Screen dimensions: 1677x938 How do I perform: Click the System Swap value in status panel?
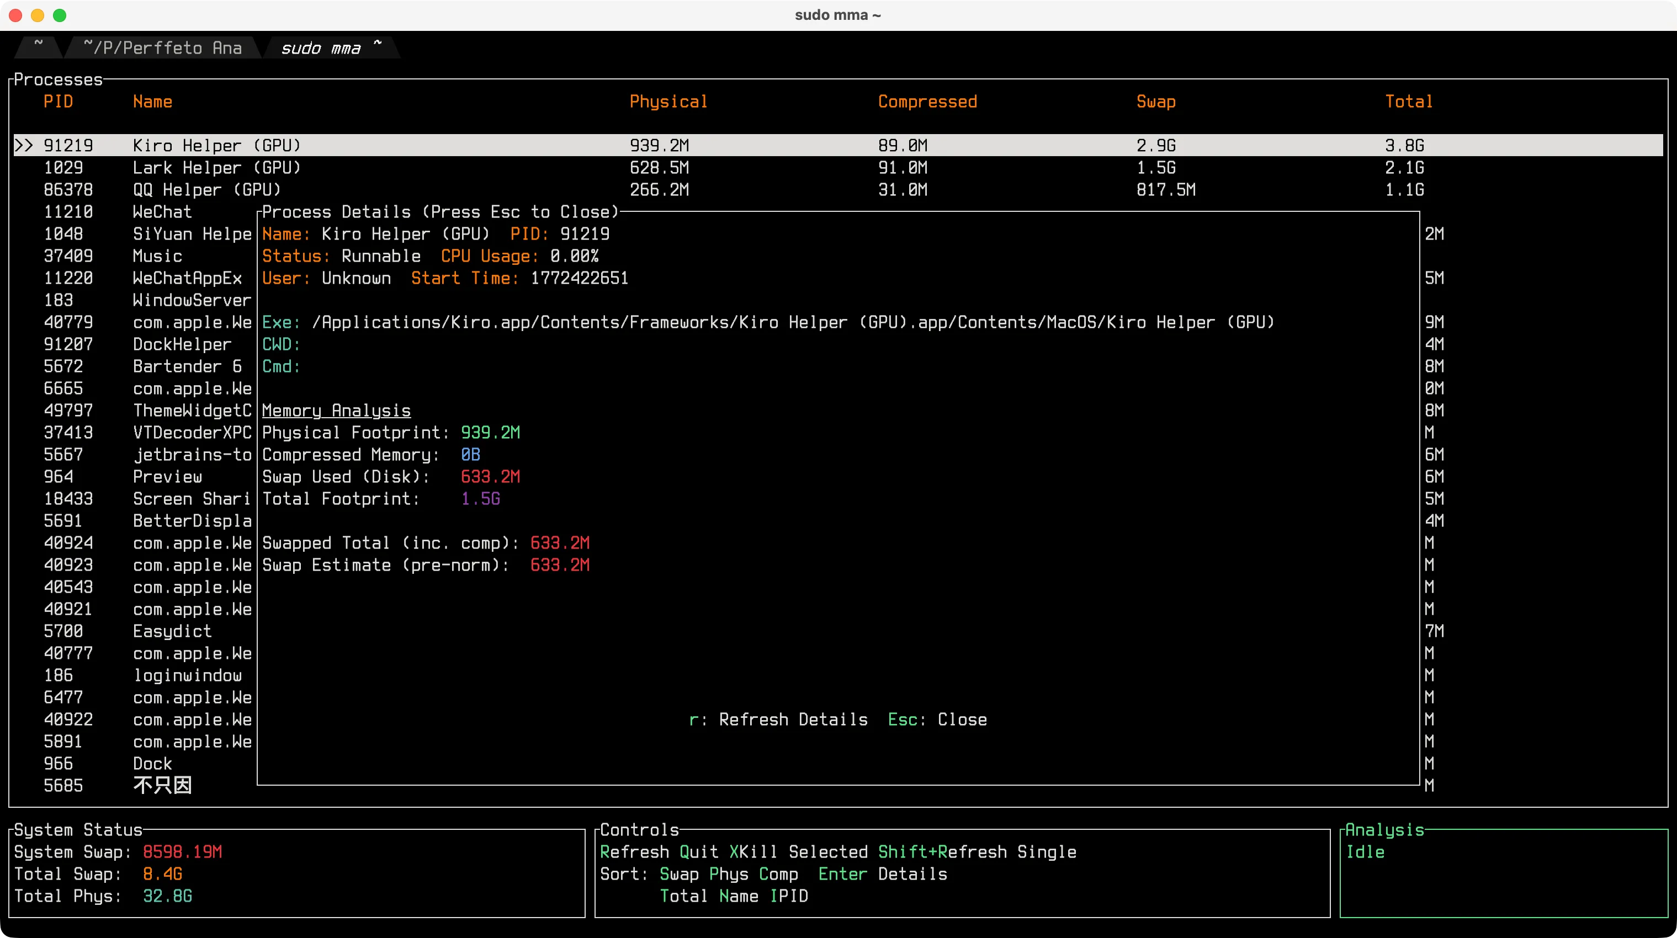182,852
